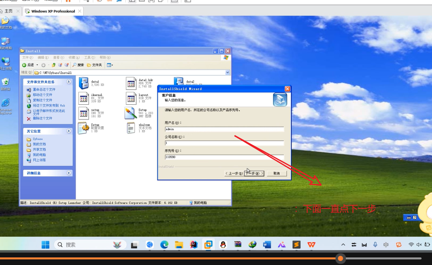Open 我的电脑 link in 其它位置

(39, 155)
